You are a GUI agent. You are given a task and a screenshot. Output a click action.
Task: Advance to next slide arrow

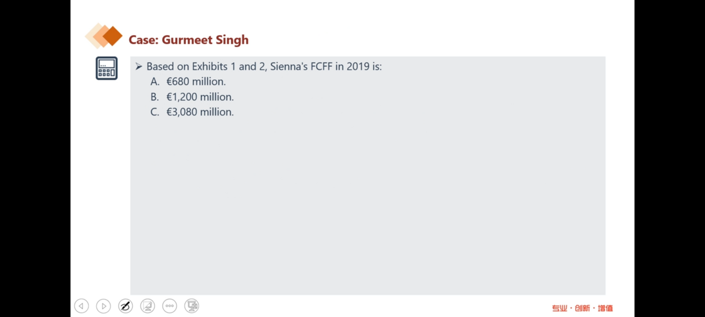coord(103,306)
